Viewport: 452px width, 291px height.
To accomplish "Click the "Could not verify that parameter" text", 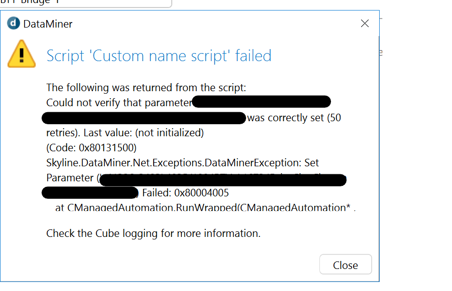I will click(119, 103).
